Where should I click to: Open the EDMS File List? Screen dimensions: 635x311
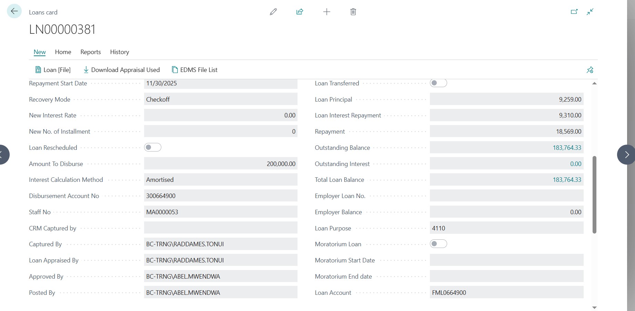click(x=195, y=70)
